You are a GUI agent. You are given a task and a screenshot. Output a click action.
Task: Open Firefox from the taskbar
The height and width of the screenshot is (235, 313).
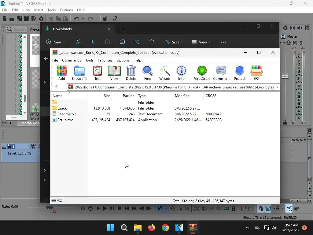152,228
